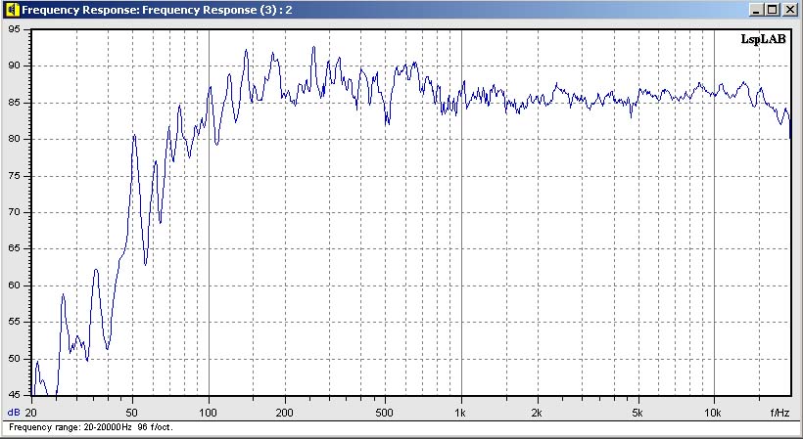Screen dimensions: 803x439
Task: Click the speaker icon in the title bar
Action: (x=13, y=9)
